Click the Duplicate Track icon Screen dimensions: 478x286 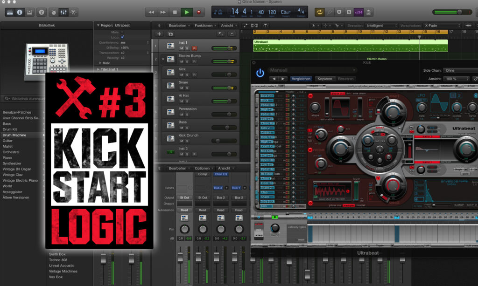[171, 34]
